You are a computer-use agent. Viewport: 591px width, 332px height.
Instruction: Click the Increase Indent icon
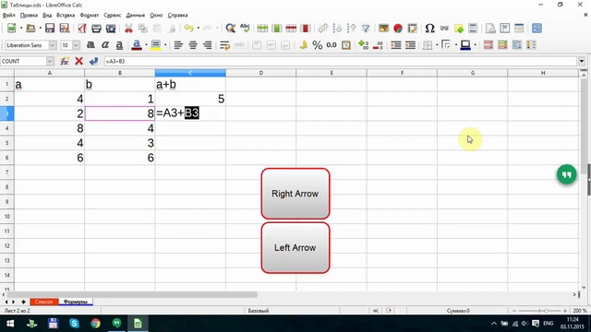point(396,45)
